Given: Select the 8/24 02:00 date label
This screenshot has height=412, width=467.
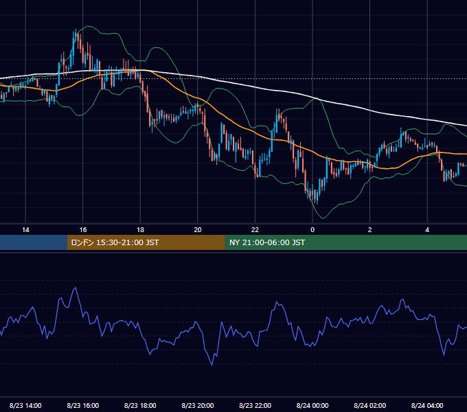Looking at the screenshot, I should [370, 405].
